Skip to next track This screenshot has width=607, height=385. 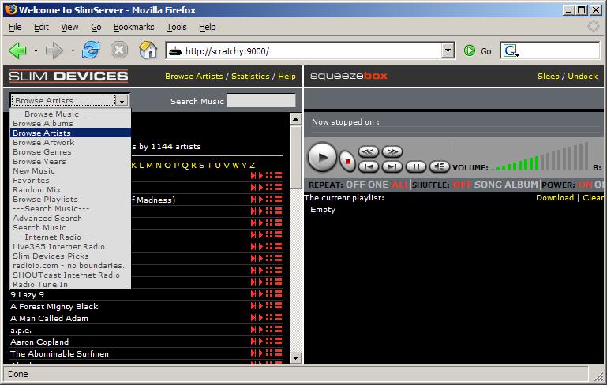click(392, 166)
